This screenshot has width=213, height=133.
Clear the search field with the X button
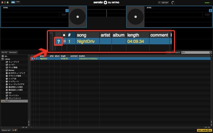(x=211, y=52)
